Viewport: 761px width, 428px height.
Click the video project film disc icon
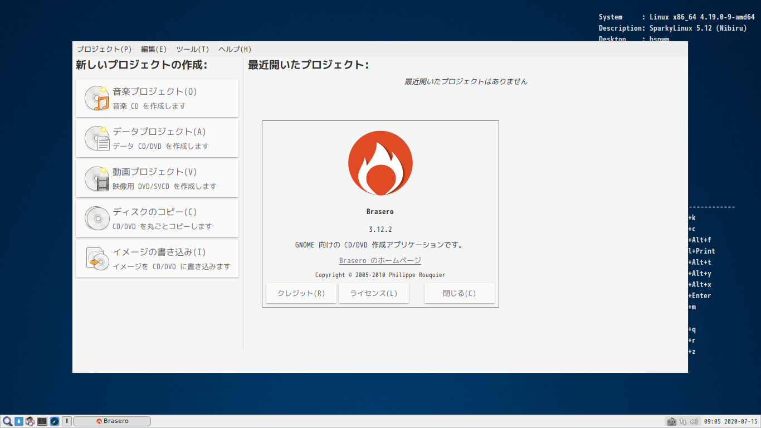coord(97,178)
